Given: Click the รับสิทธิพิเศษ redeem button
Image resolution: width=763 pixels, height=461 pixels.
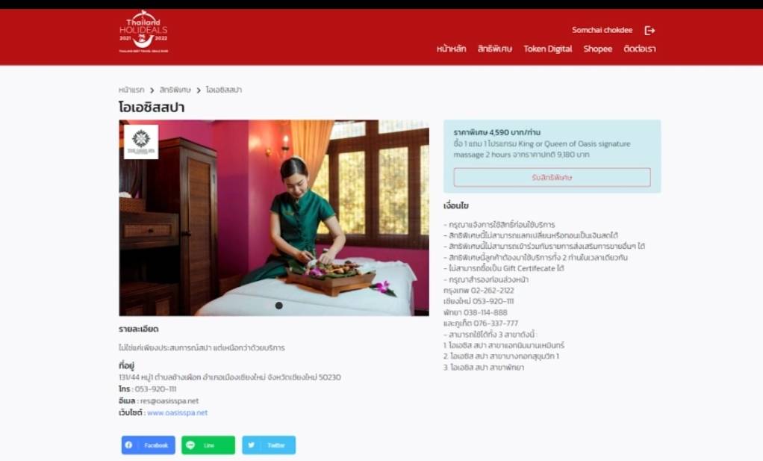Looking at the screenshot, I should click(552, 177).
